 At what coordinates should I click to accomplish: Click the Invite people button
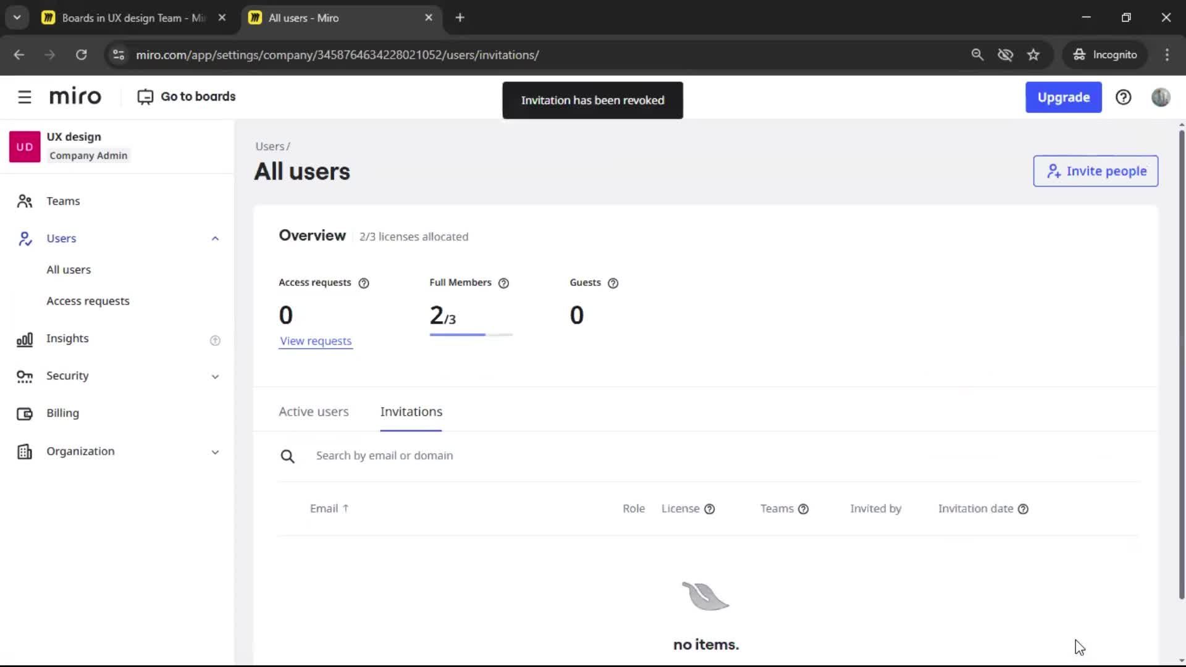coord(1095,171)
